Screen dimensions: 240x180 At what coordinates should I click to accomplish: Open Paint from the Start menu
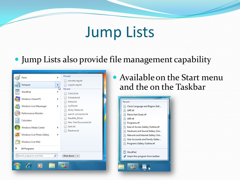click(35, 77)
